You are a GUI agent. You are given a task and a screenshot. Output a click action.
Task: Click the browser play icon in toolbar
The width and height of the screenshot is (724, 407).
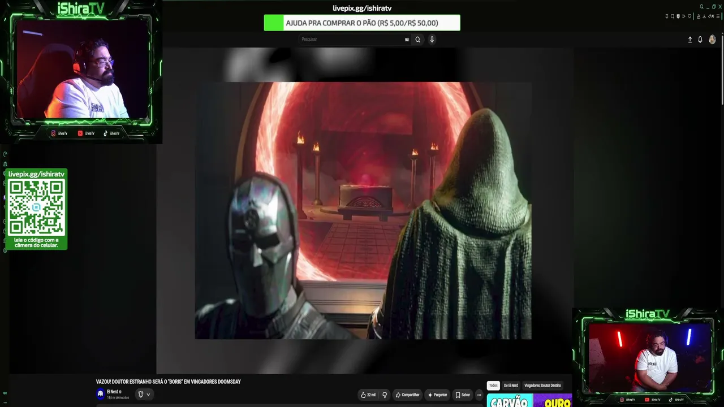pos(684,16)
